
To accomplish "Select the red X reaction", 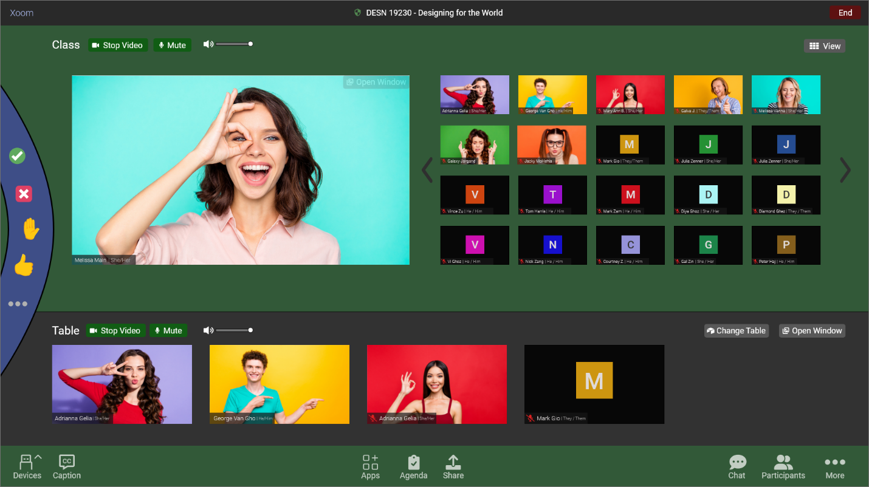I will [x=23, y=193].
